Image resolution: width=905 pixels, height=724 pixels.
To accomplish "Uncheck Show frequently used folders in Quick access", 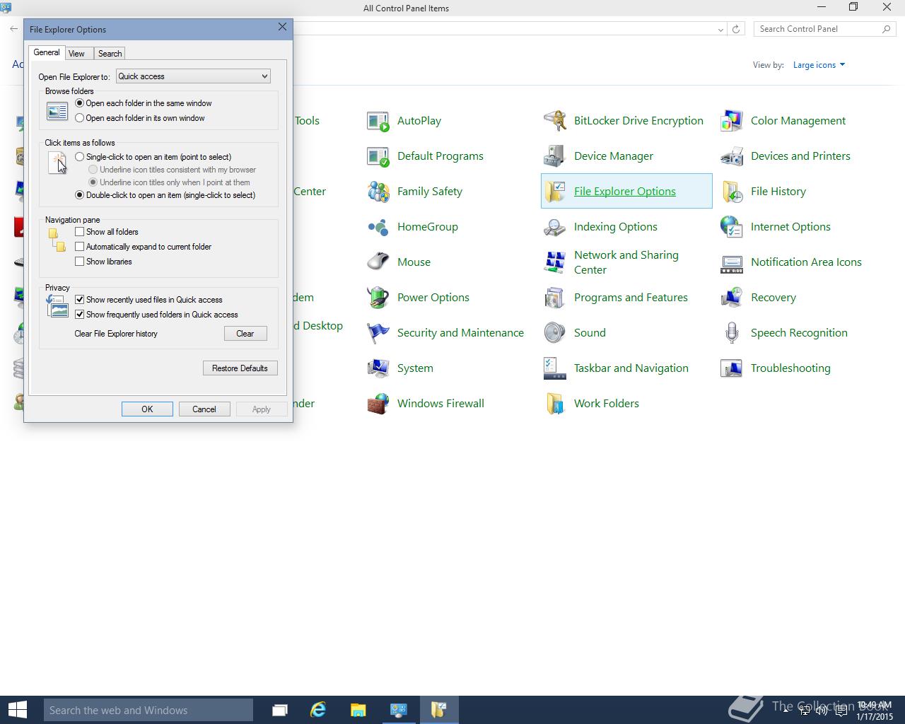I will point(79,315).
